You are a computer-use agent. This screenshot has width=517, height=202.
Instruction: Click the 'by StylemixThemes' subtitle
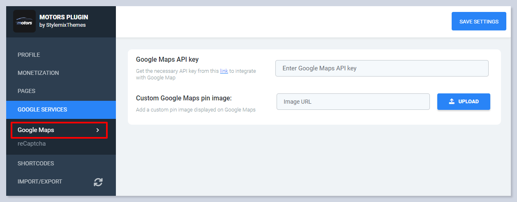pos(62,25)
